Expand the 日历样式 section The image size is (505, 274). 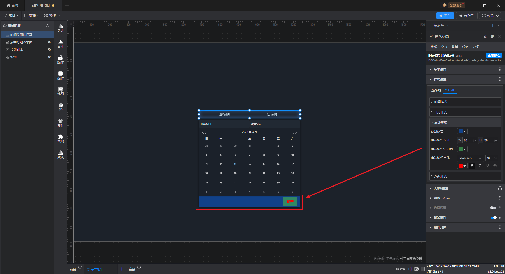465,112
